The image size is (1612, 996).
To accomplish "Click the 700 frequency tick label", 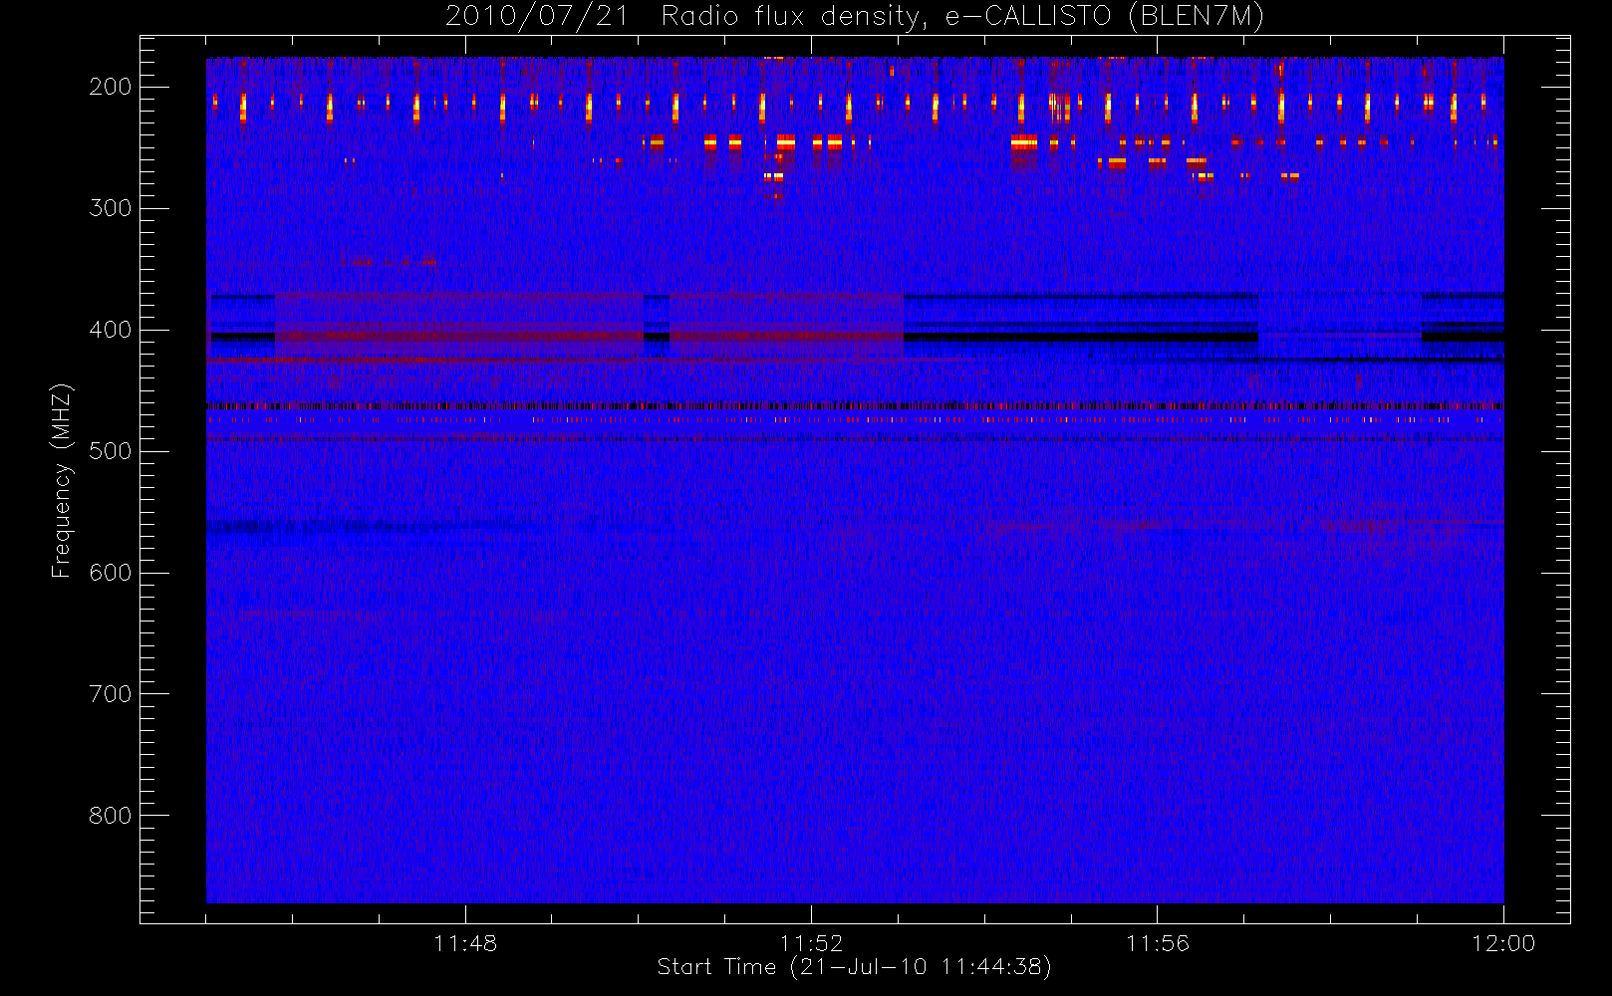I will 111,694.
